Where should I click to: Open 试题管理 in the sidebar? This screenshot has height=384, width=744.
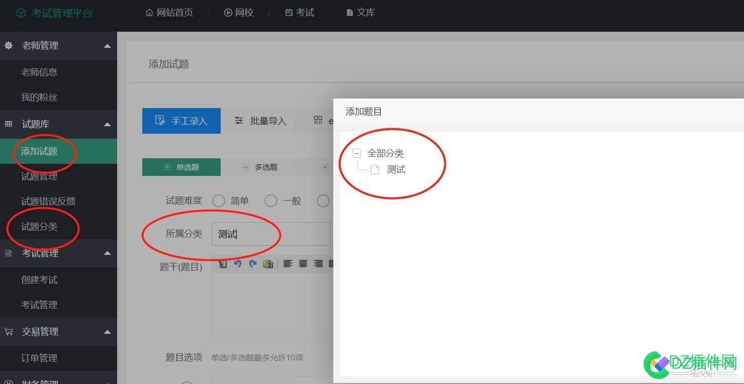39,176
